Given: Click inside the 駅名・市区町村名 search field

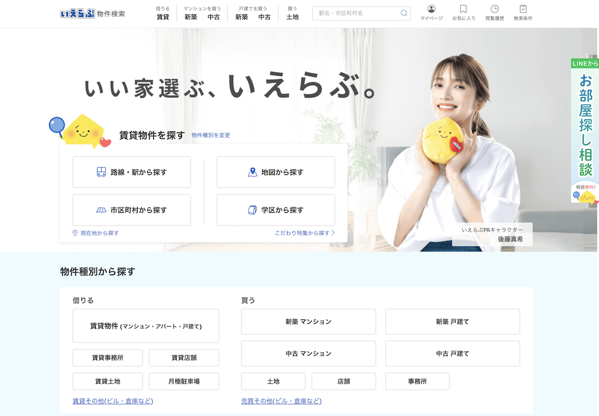Looking at the screenshot, I should 353,13.
